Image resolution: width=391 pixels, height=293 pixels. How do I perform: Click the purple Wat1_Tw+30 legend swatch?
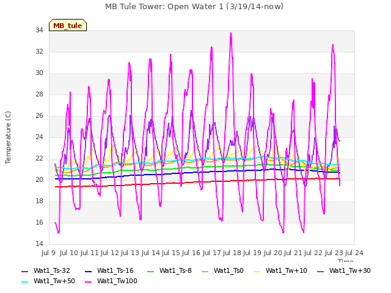tap(320, 271)
